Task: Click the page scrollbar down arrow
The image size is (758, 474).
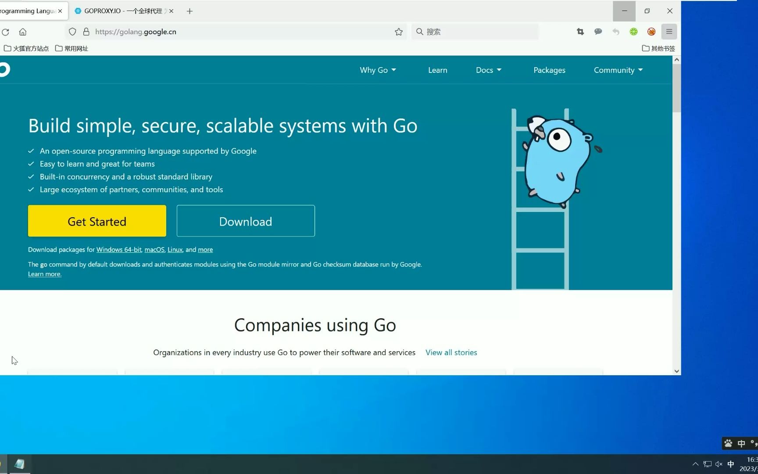Action: 676,371
